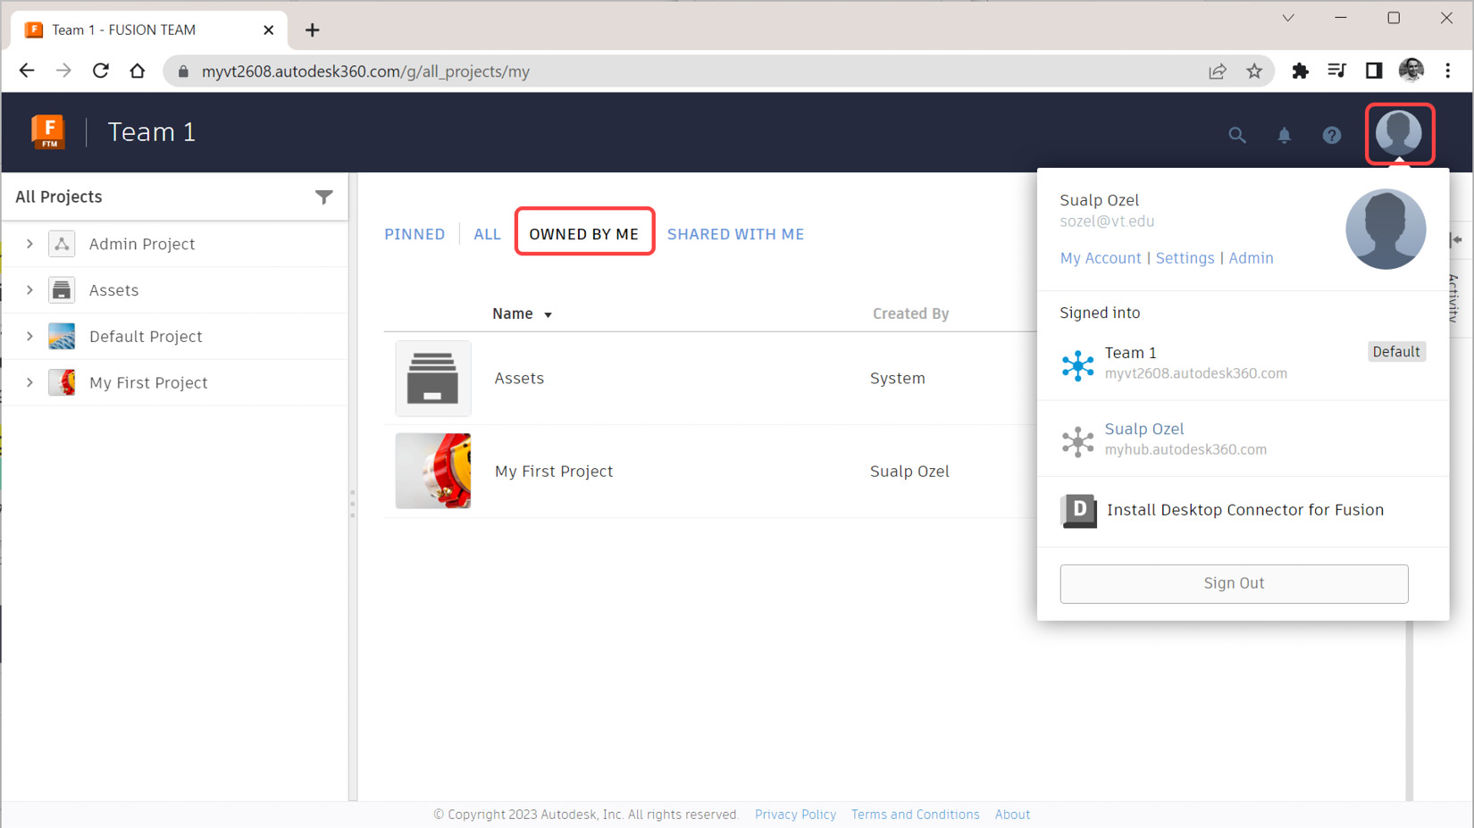The image size is (1474, 828).
Task: Click the Default badge next to Team 1
Action: [1395, 352]
